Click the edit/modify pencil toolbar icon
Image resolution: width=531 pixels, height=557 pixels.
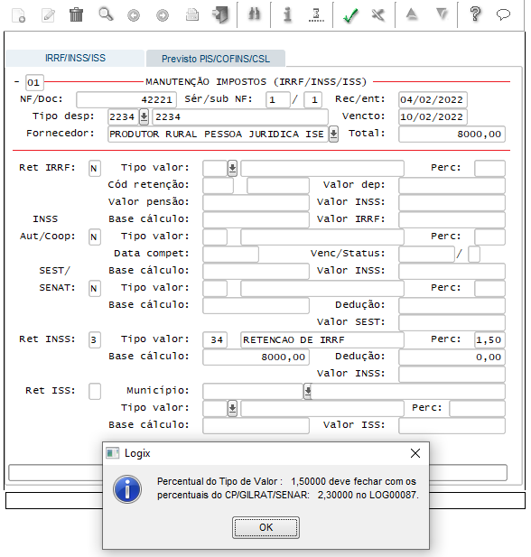point(48,15)
